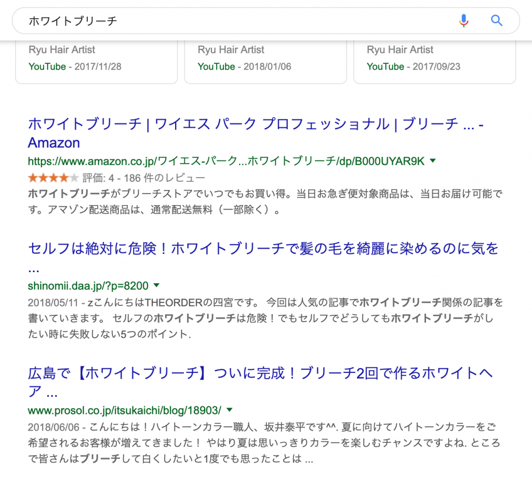
Task: Open the セルフは絶対に危険 result title
Action: pyautogui.click(x=263, y=257)
